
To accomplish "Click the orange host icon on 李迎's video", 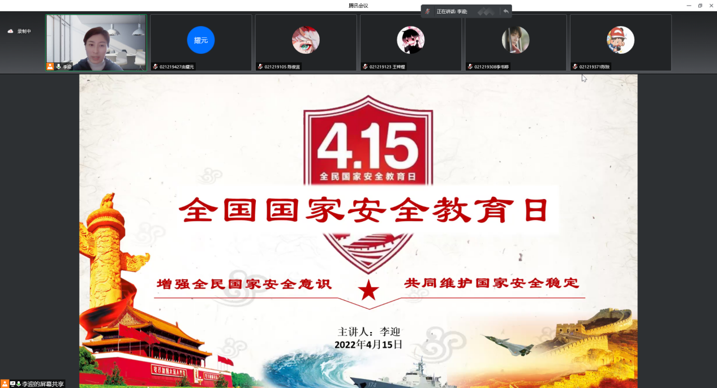I will (50, 67).
